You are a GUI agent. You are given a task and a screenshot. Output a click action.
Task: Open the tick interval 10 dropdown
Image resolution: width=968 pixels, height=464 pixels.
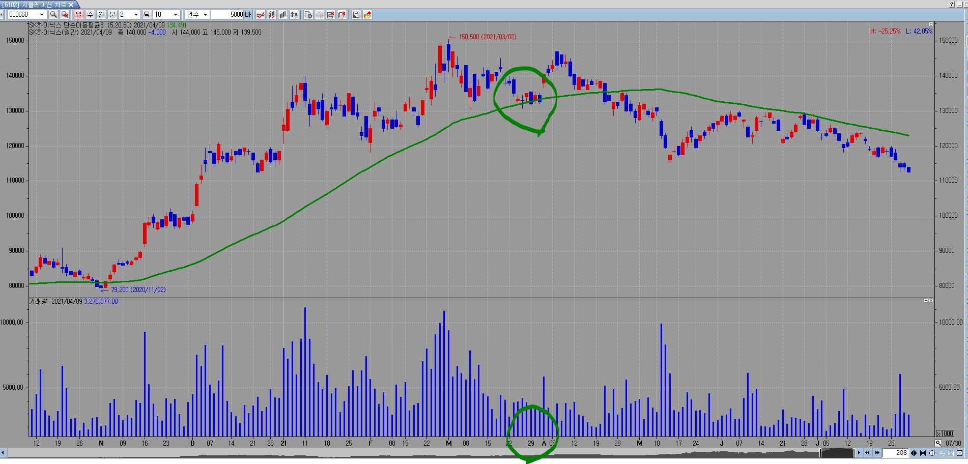[176, 15]
